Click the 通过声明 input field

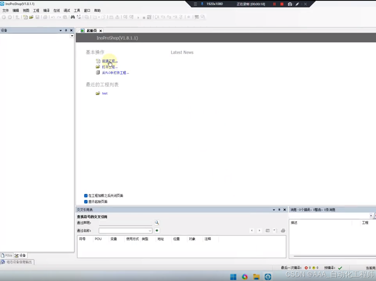pyautogui.click(x=126, y=222)
